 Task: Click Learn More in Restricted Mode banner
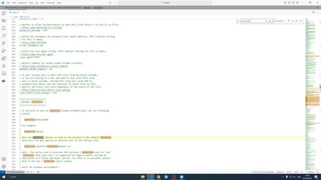point(98,7)
